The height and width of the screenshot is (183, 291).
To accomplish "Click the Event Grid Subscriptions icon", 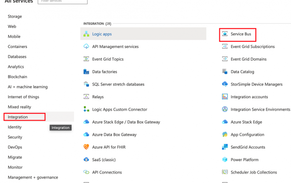I will pyautogui.click(x=225, y=46).
